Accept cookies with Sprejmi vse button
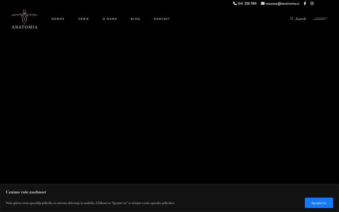Image resolution: width=339 pixels, height=212 pixels. pos(319,203)
